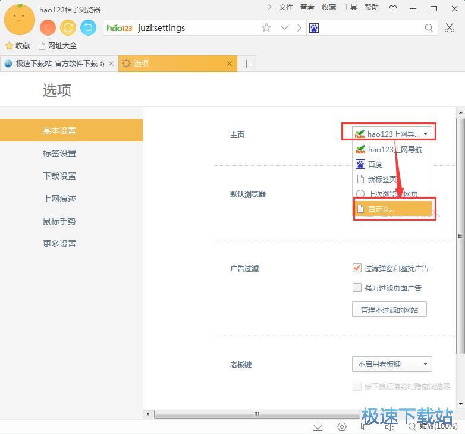Open the 收藏 menu
The height and width of the screenshot is (434, 465).
click(329, 7)
